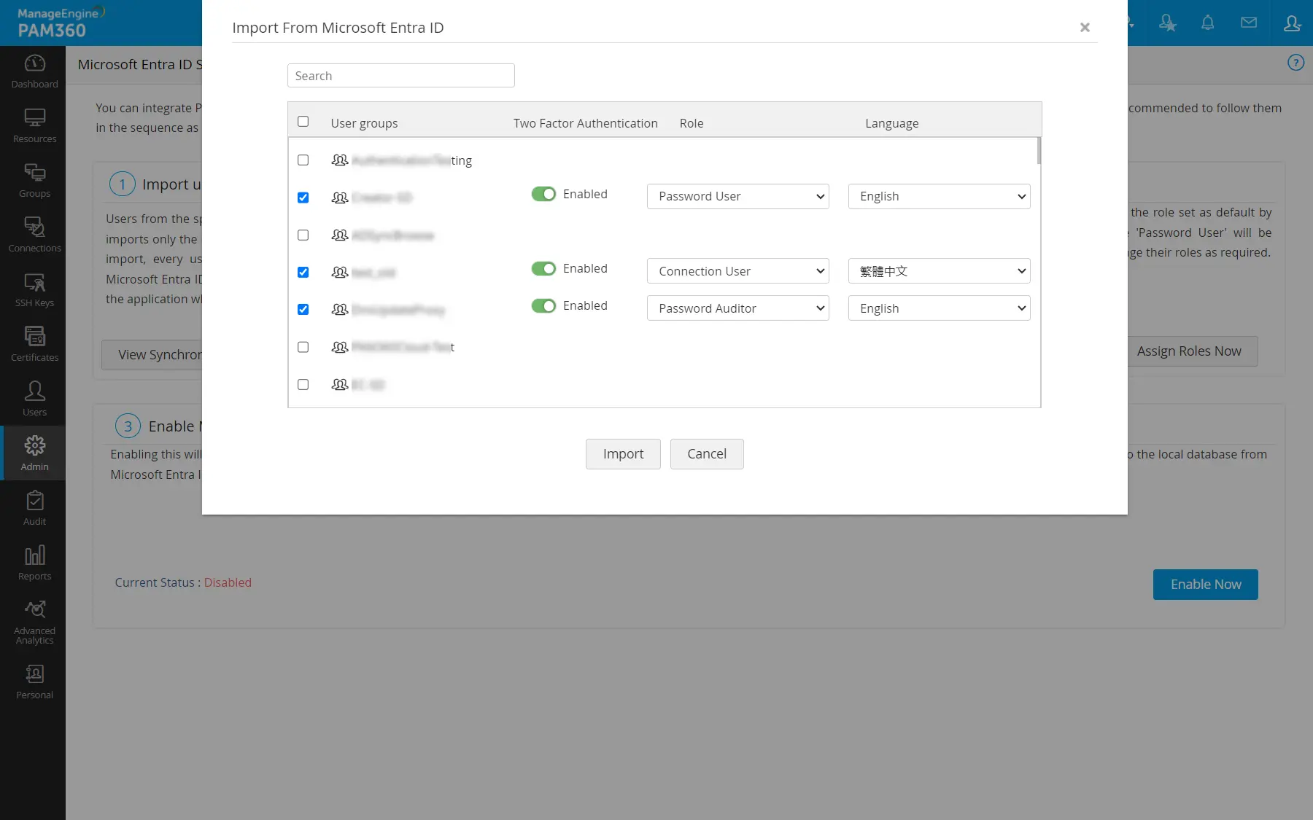
Task: Open the 繁體中文 language dropdown
Action: click(939, 272)
